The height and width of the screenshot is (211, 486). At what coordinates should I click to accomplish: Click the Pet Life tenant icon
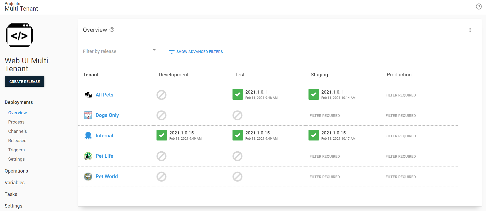(x=88, y=156)
